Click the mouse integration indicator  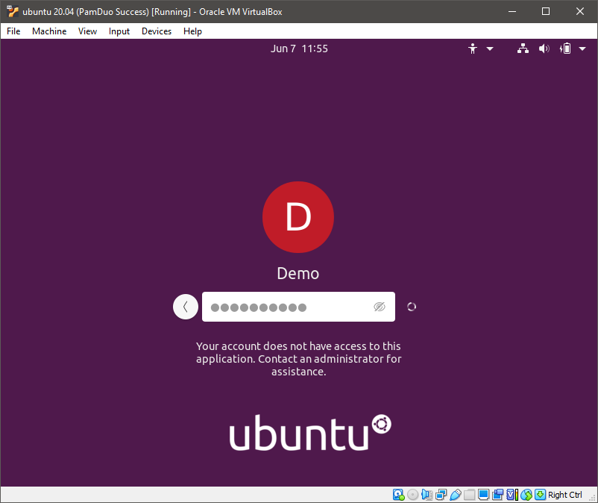pyautogui.click(x=526, y=495)
